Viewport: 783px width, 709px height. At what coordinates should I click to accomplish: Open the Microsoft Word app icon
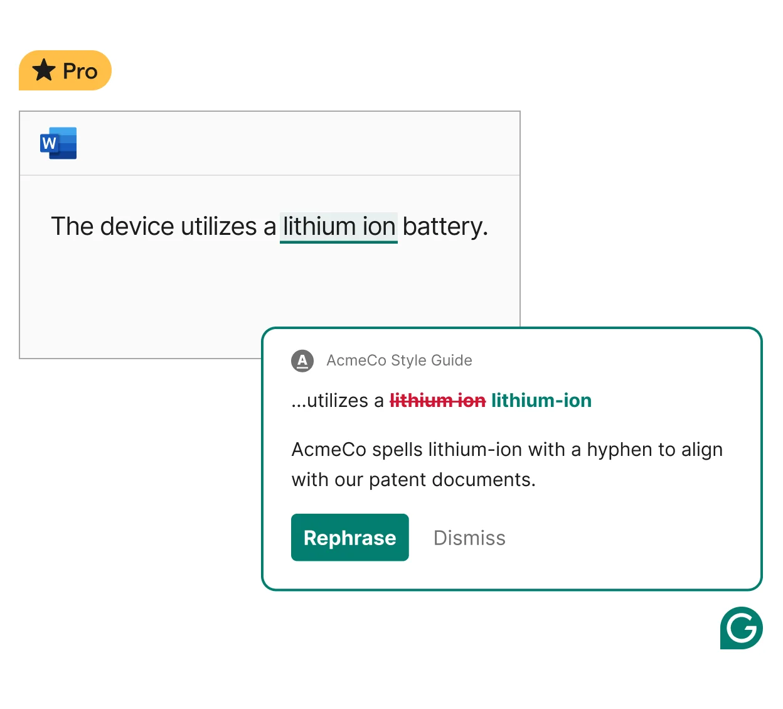[x=58, y=143]
